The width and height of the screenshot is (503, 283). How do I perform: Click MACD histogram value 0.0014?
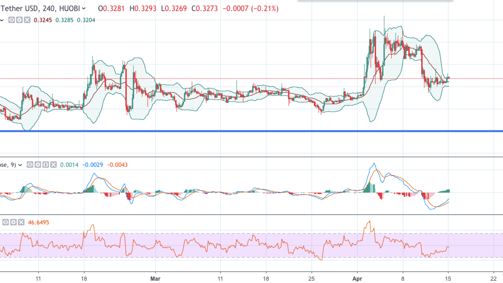pos(69,165)
